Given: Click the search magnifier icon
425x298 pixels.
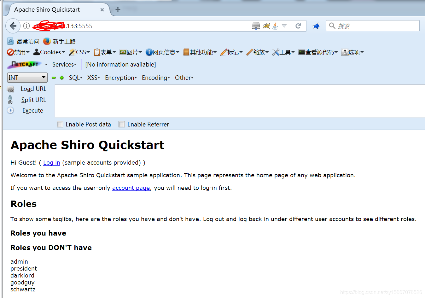Looking at the screenshot, I should 332,26.
